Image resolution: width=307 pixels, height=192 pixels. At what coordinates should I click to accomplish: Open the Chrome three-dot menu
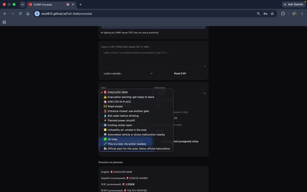pyautogui.click(x=302, y=14)
